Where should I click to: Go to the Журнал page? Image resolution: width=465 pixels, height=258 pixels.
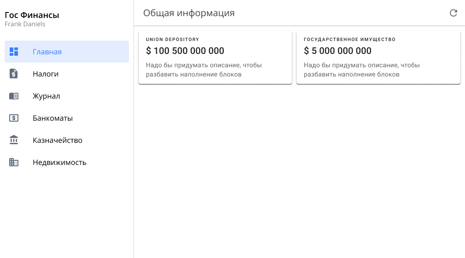click(x=46, y=96)
